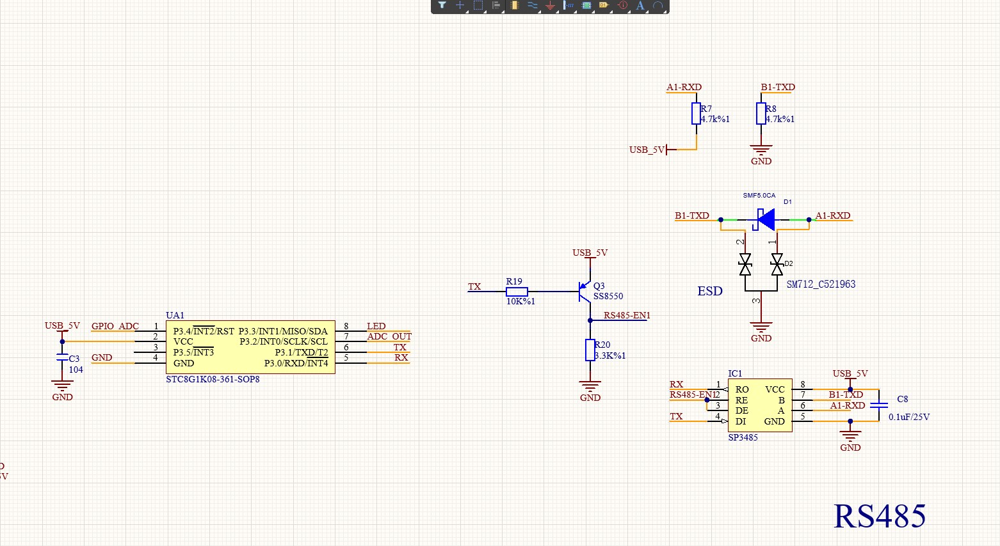Click the D1 port placement tool

point(604,5)
